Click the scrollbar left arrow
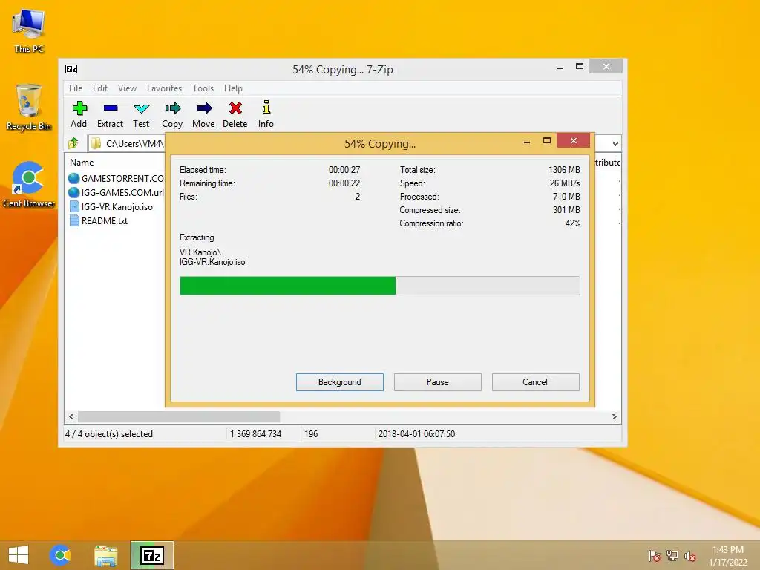Screen dimensions: 760x570 point(71,417)
